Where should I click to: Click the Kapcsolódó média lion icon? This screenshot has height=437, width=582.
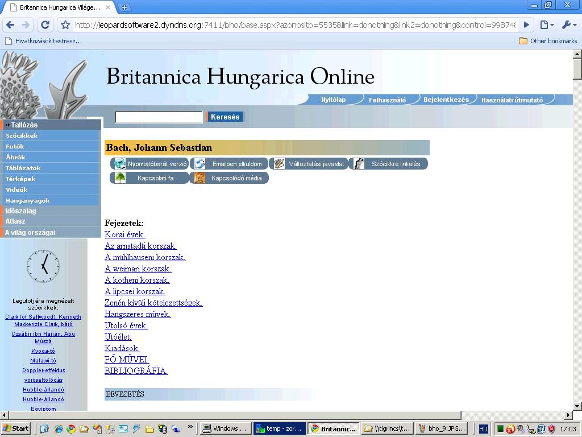(199, 178)
